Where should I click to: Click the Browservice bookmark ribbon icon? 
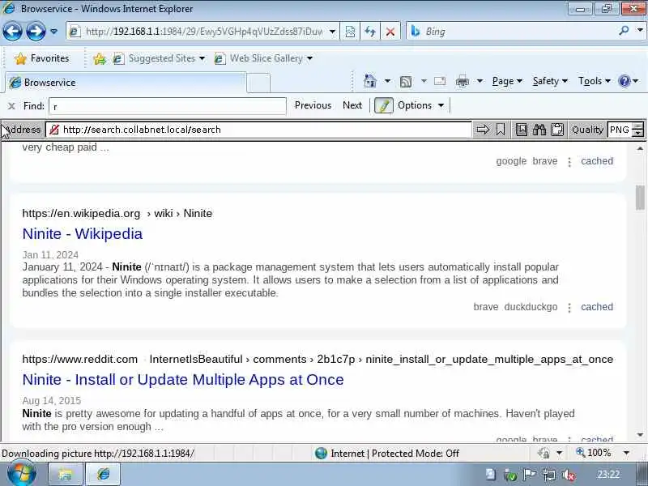point(501,130)
